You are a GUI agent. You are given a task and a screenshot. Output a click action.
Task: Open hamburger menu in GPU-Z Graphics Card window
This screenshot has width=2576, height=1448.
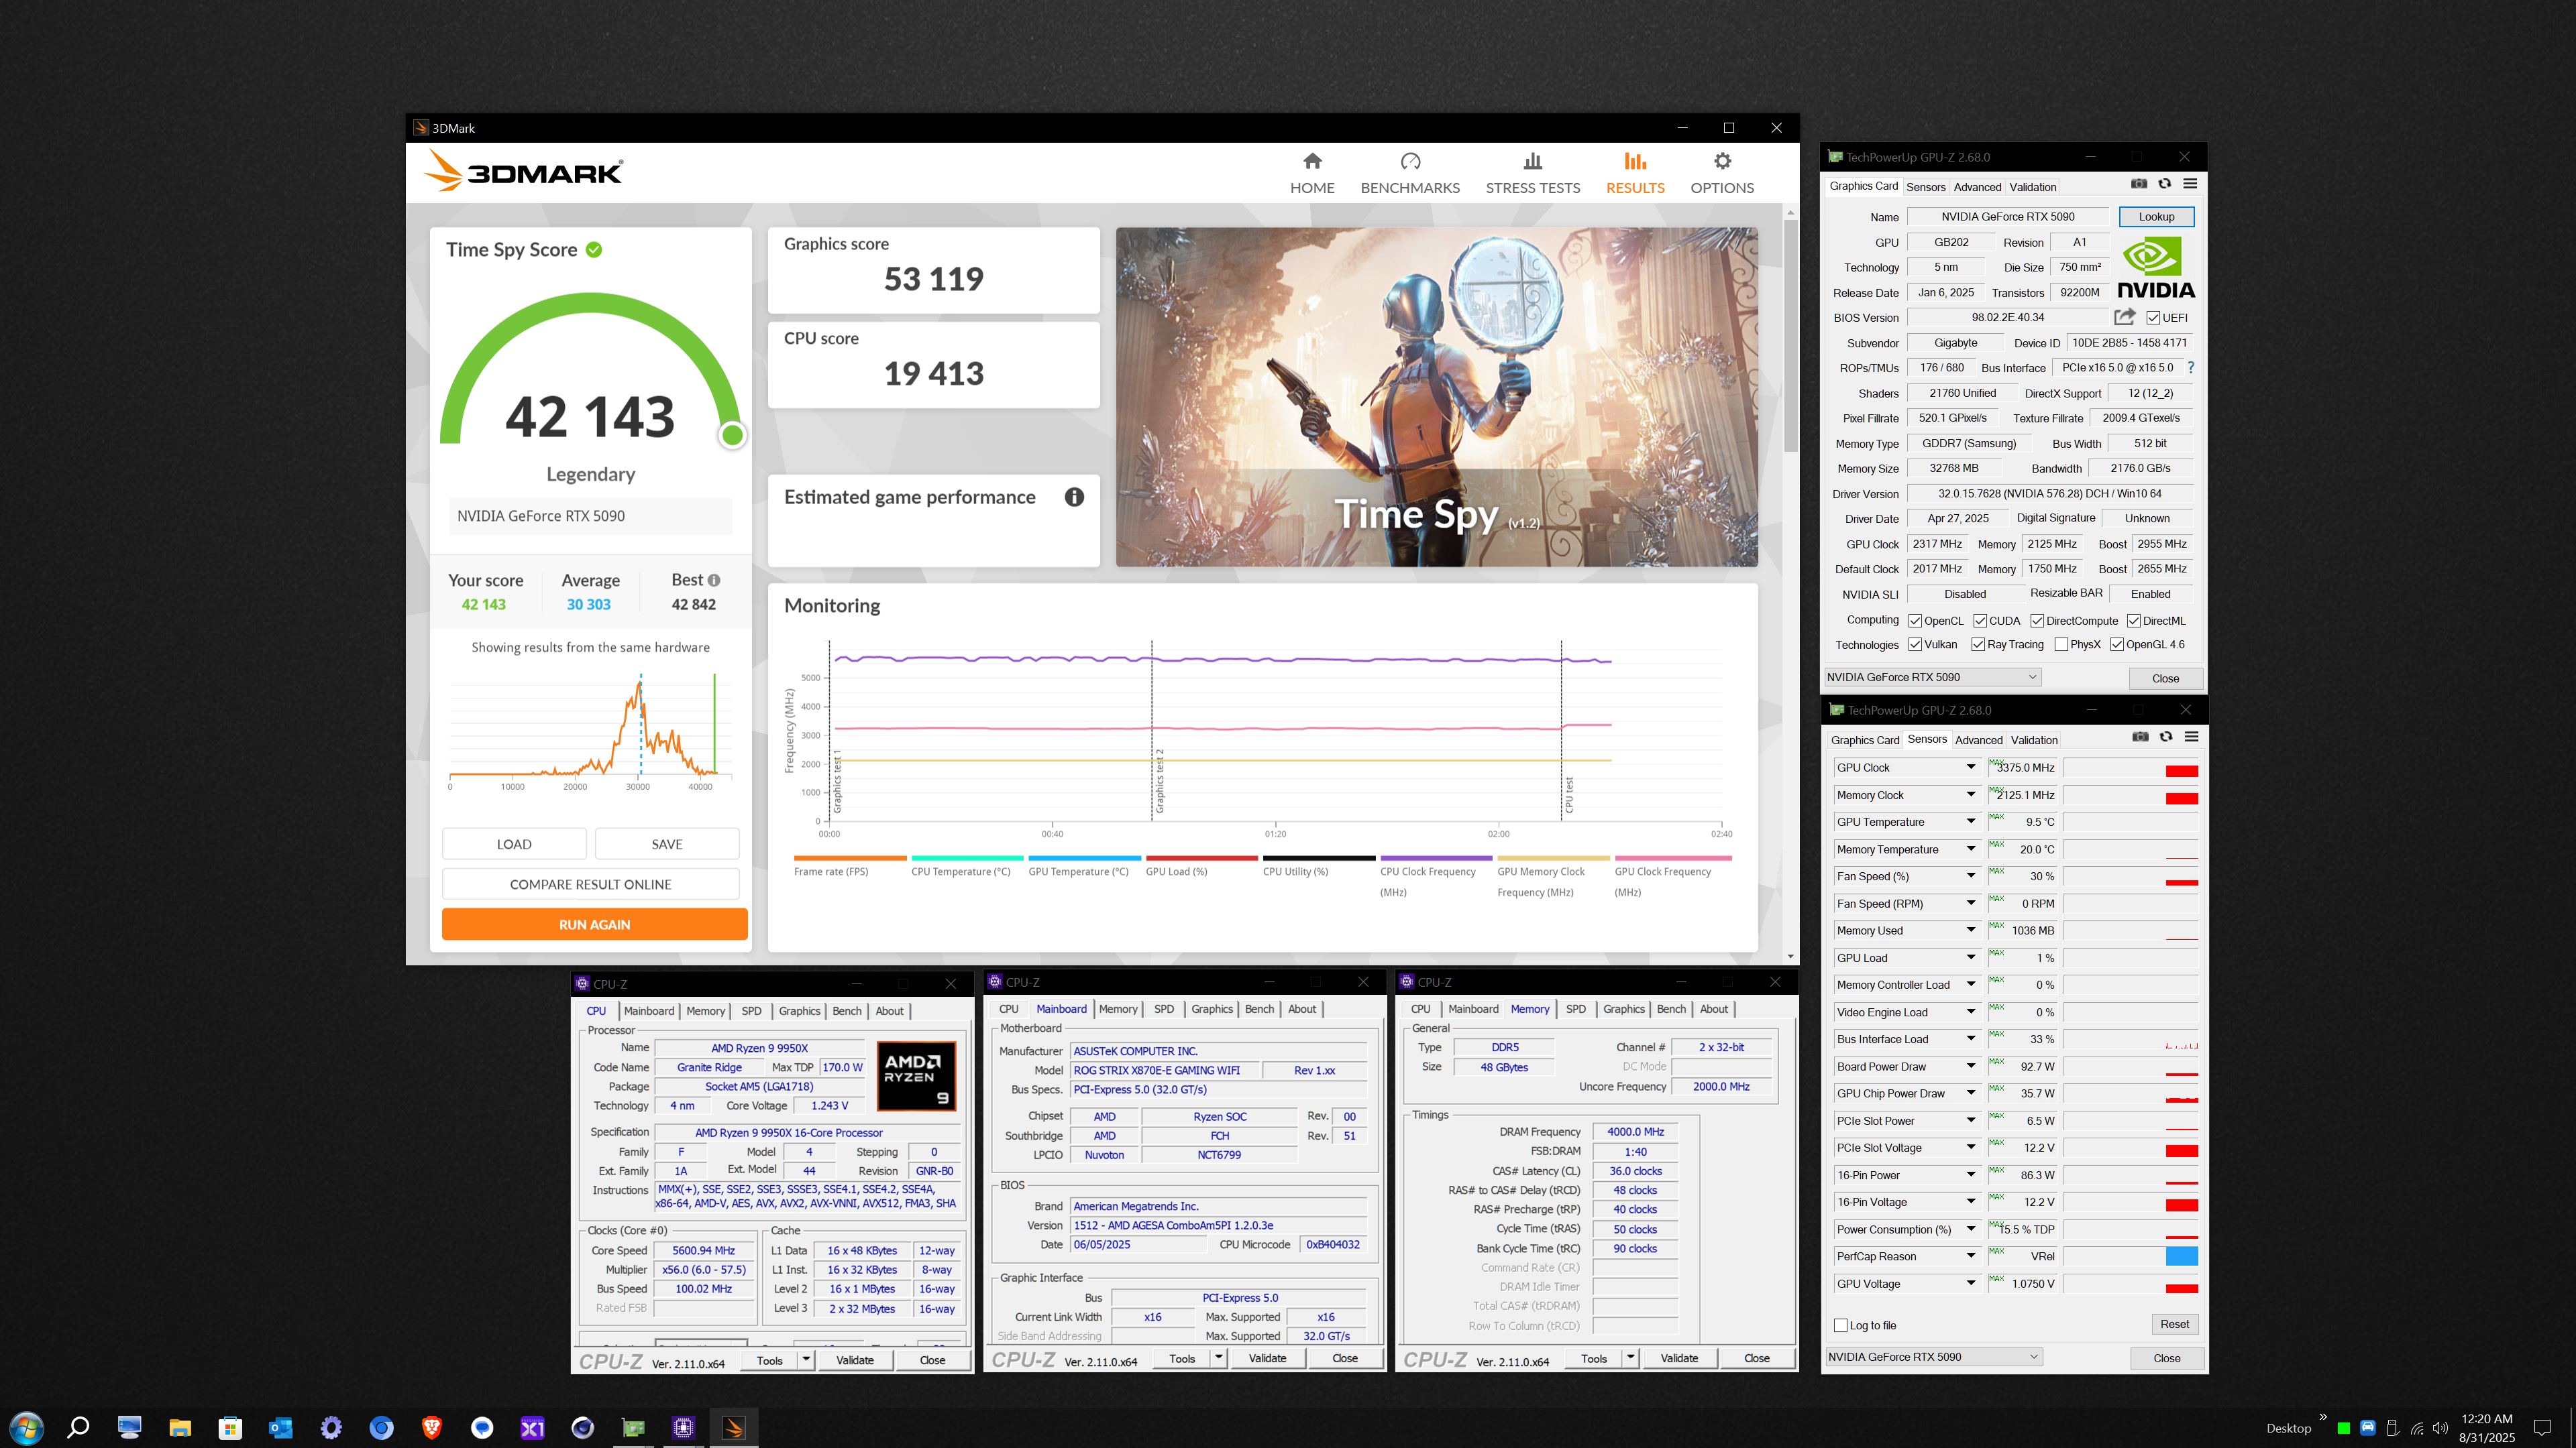coord(2190,184)
